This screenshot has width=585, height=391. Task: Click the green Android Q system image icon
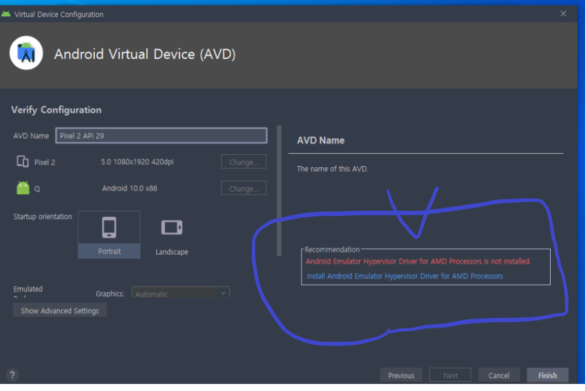[23, 188]
